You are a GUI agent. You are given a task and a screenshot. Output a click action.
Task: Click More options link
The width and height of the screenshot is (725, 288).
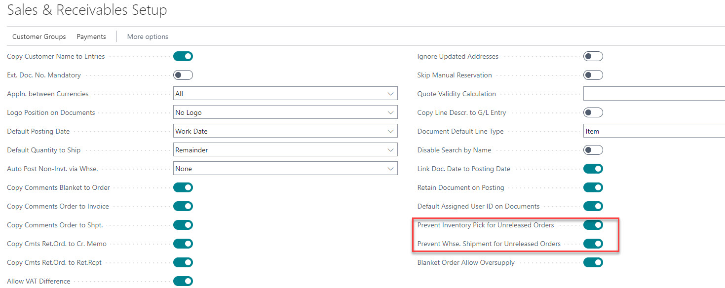(x=148, y=36)
